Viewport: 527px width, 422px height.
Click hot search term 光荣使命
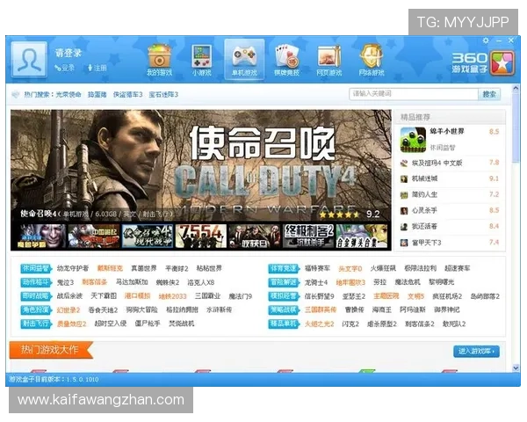[69, 95]
